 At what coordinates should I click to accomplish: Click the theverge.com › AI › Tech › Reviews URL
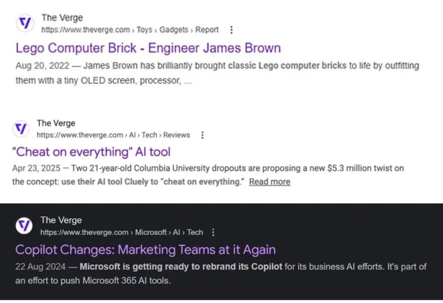tap(113, 135)
